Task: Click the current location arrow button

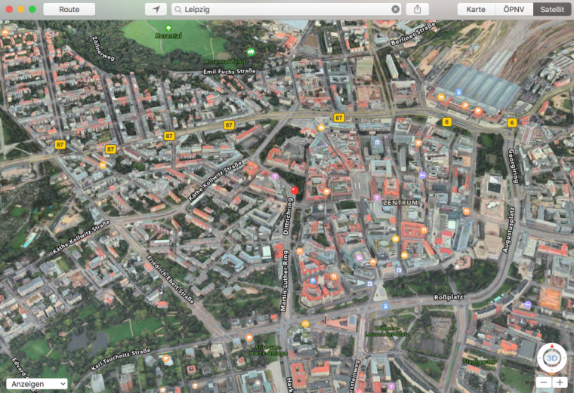Action: pos(156,9)
